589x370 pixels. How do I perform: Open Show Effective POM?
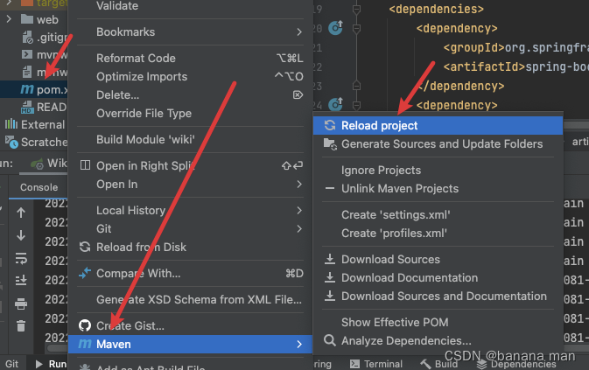pos(438,323)
